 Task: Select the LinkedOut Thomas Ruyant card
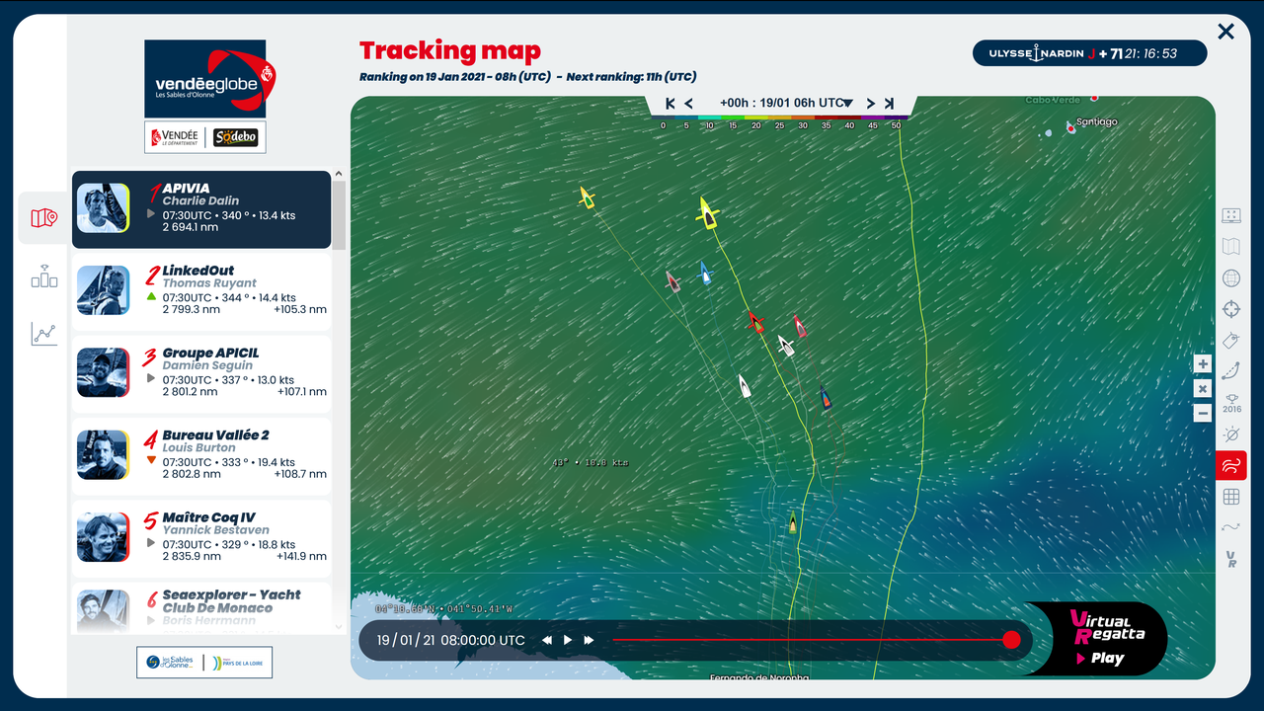pos(201,291)
